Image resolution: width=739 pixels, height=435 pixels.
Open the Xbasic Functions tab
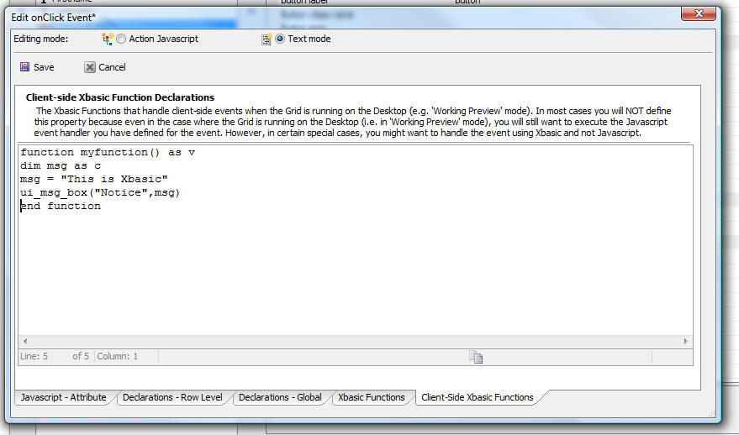point(372,397)
